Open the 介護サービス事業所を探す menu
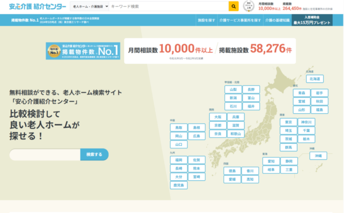Image resolution: width=344 pixels, height=213 pixels. 240,20
